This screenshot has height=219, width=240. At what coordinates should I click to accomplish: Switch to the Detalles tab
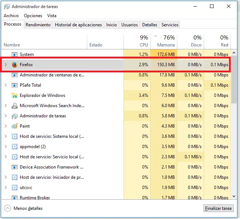point(149,25)
